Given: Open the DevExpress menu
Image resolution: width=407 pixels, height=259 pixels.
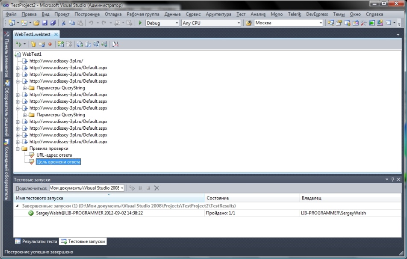Looking at the screenshot, I should pos(317,14).
